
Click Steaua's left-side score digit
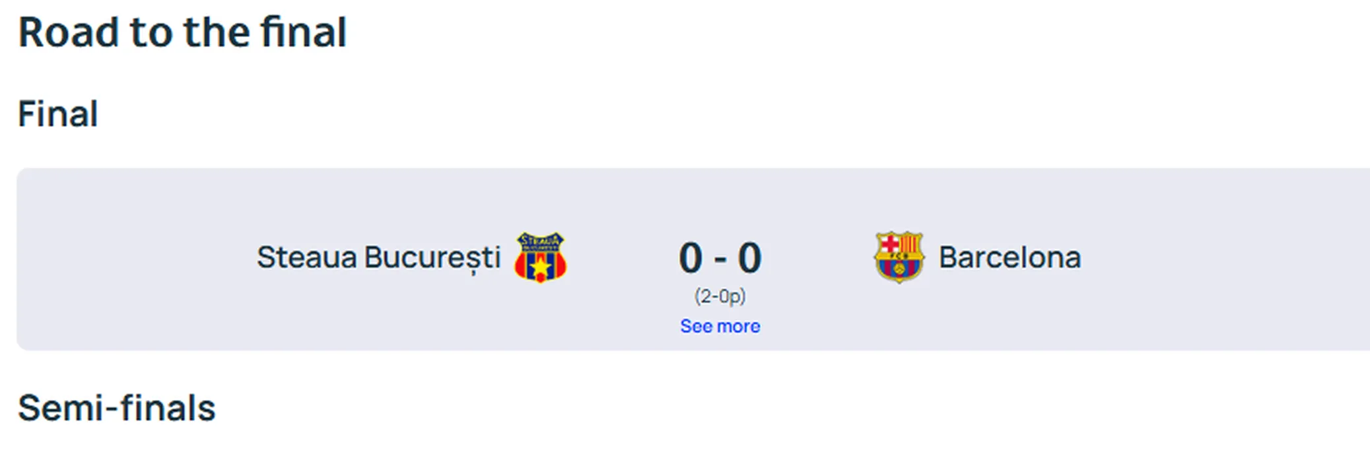691,257
